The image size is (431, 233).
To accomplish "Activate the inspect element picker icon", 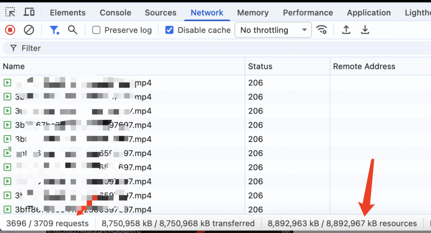I will [x=10, y=12].
